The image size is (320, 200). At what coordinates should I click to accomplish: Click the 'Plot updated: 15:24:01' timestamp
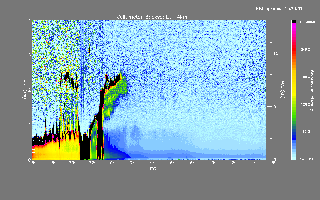[x=279, y=8]
